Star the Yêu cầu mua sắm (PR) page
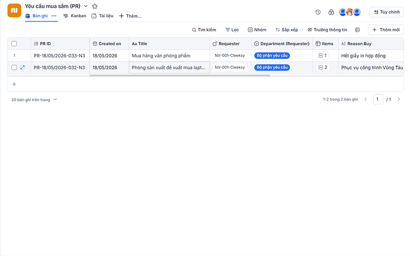The height and width of the screenshot is (256, 410). [x=94, y=6]
